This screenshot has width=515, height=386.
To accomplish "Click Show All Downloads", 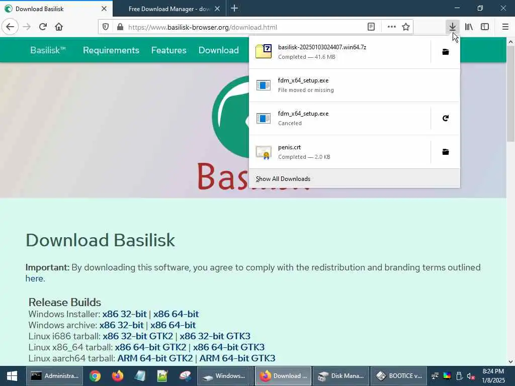I will [355, 178].
